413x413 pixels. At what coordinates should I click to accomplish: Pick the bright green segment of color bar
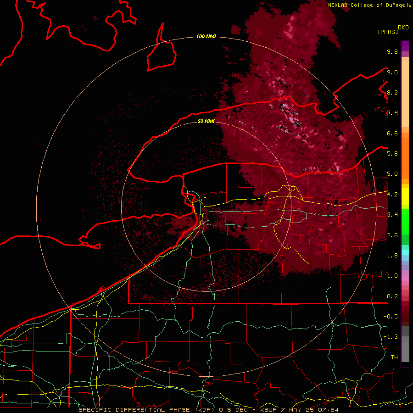pyautogui.click(x=405, y=222)
